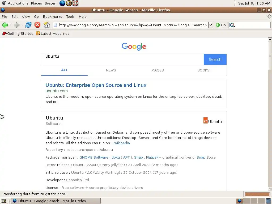Open Back history dropdown arrow
The image size is (272, 204).
click(11, 25)
